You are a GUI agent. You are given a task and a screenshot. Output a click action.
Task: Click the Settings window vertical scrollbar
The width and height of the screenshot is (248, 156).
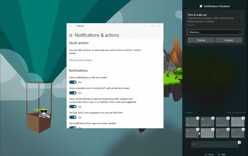[x=163, y=47]
